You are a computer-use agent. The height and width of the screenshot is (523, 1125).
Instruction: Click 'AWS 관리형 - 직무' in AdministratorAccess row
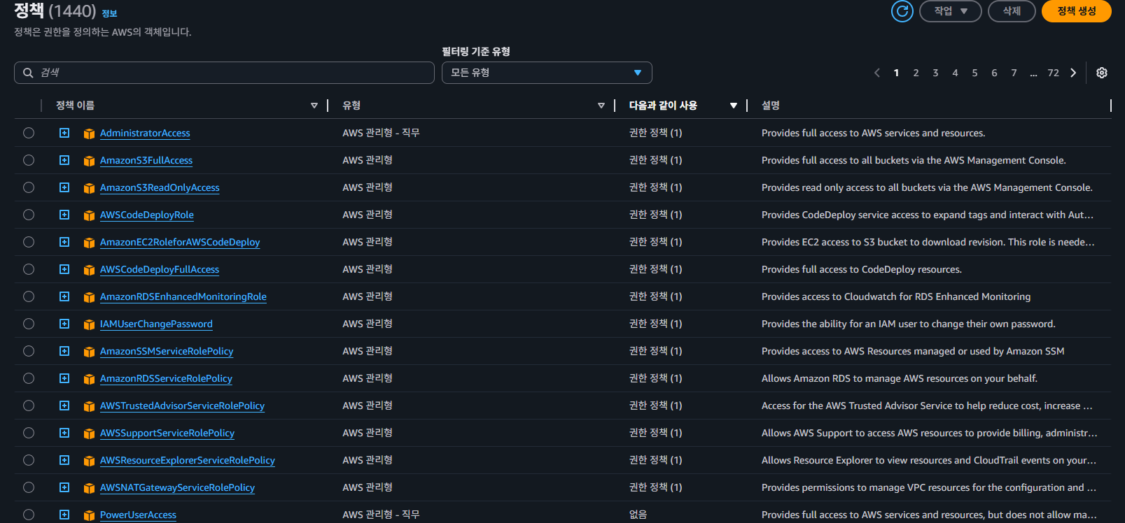(381, 133)
